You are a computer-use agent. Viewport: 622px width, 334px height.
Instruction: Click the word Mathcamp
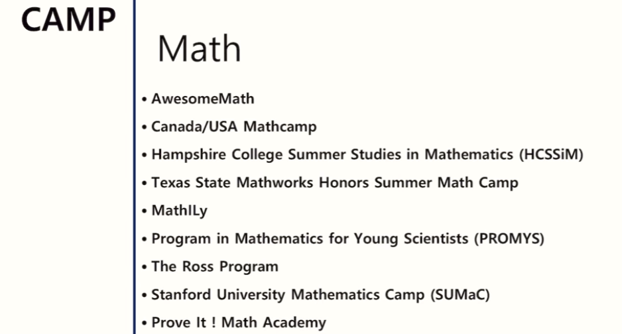click(280, 127)
